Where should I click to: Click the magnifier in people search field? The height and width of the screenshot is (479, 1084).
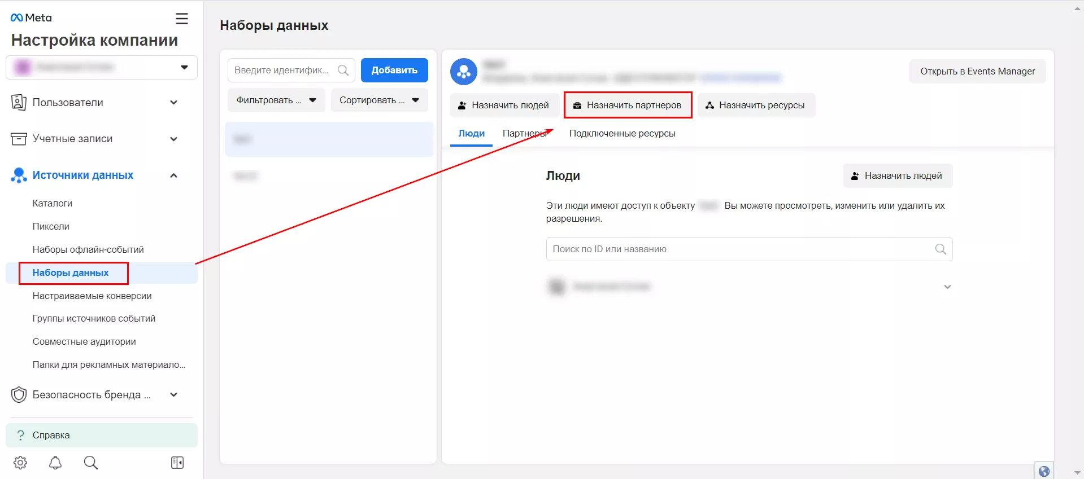pyautogui.click(x=941, y=249)
